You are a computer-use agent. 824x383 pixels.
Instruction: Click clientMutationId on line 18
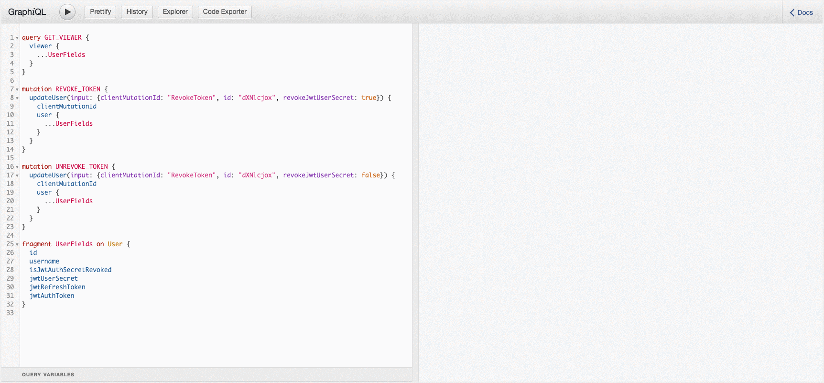point(67,184)
